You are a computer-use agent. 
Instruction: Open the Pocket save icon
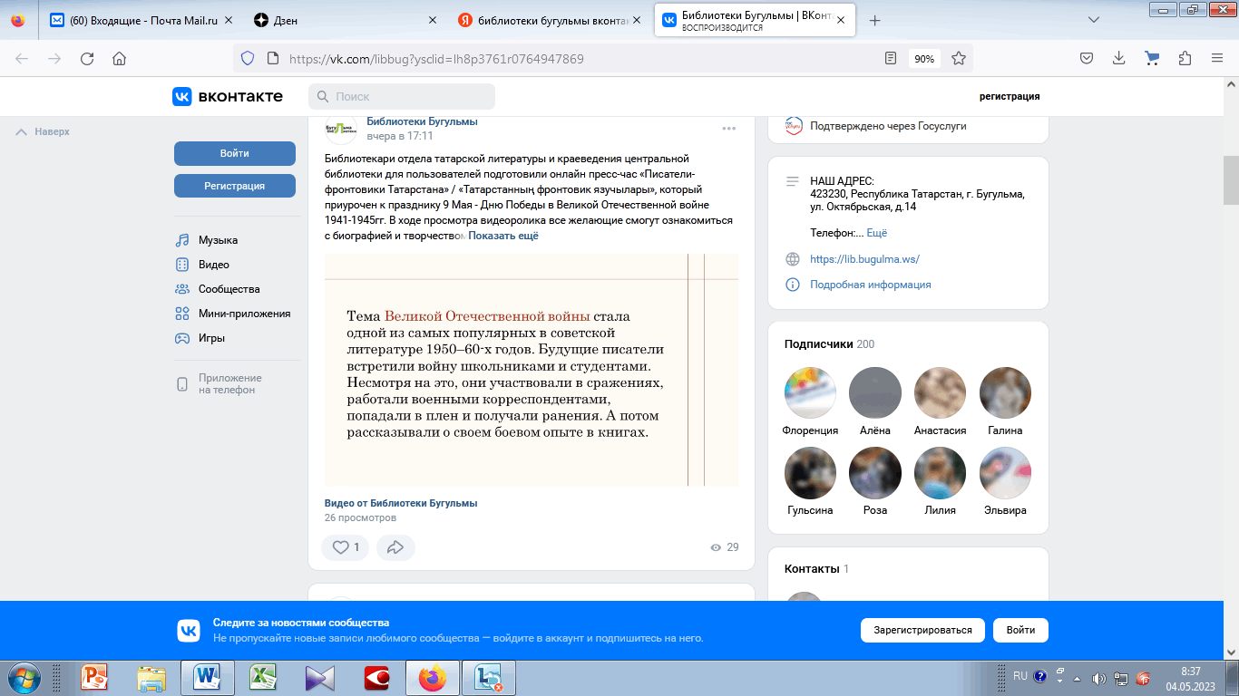pos(1086,59)
